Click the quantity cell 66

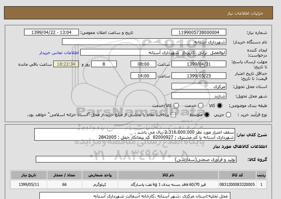coord(64,184)
